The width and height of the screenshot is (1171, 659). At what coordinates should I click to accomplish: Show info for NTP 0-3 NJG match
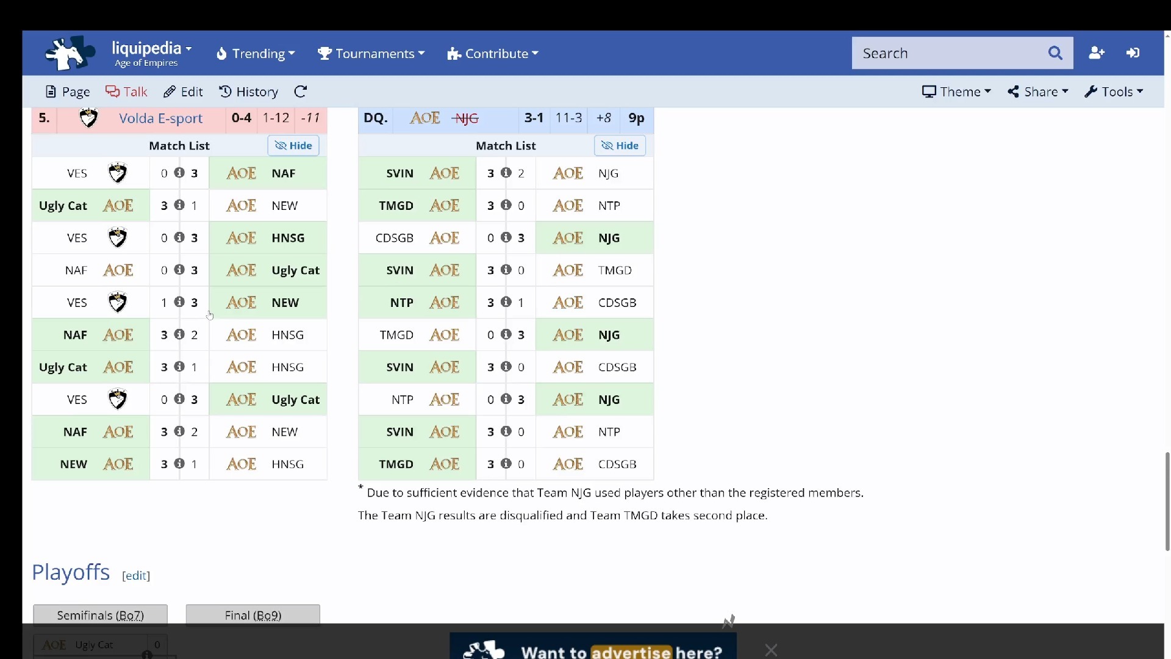pos(506,399)
